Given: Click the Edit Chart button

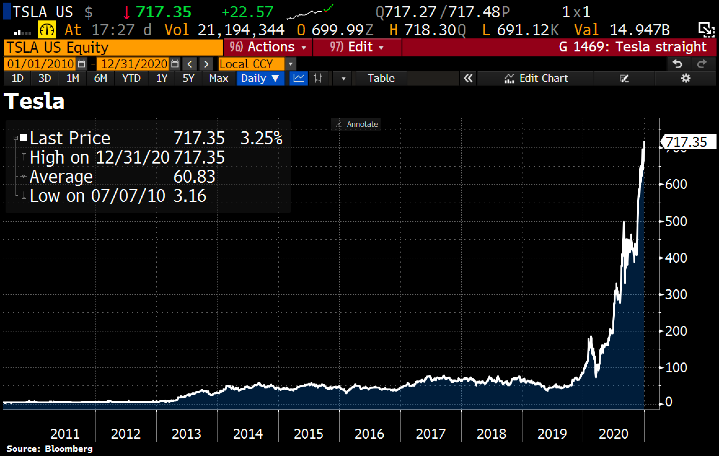Looking at the screenshot, I should 536,78.
